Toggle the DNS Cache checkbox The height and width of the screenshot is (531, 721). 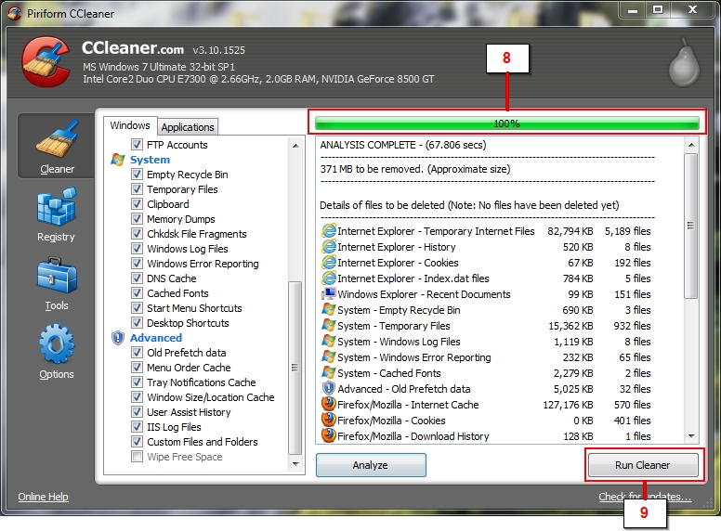[137, 278]
